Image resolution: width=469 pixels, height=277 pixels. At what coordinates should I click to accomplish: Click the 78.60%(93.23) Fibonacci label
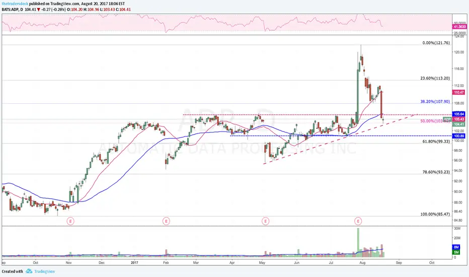436,172
